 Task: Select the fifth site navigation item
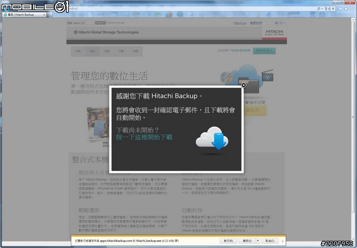[136, 51]
